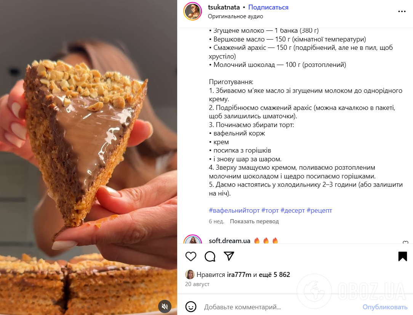Open the #рецепт hashtag
Viewport: 413px width, 315px height.
pos(319,210)
